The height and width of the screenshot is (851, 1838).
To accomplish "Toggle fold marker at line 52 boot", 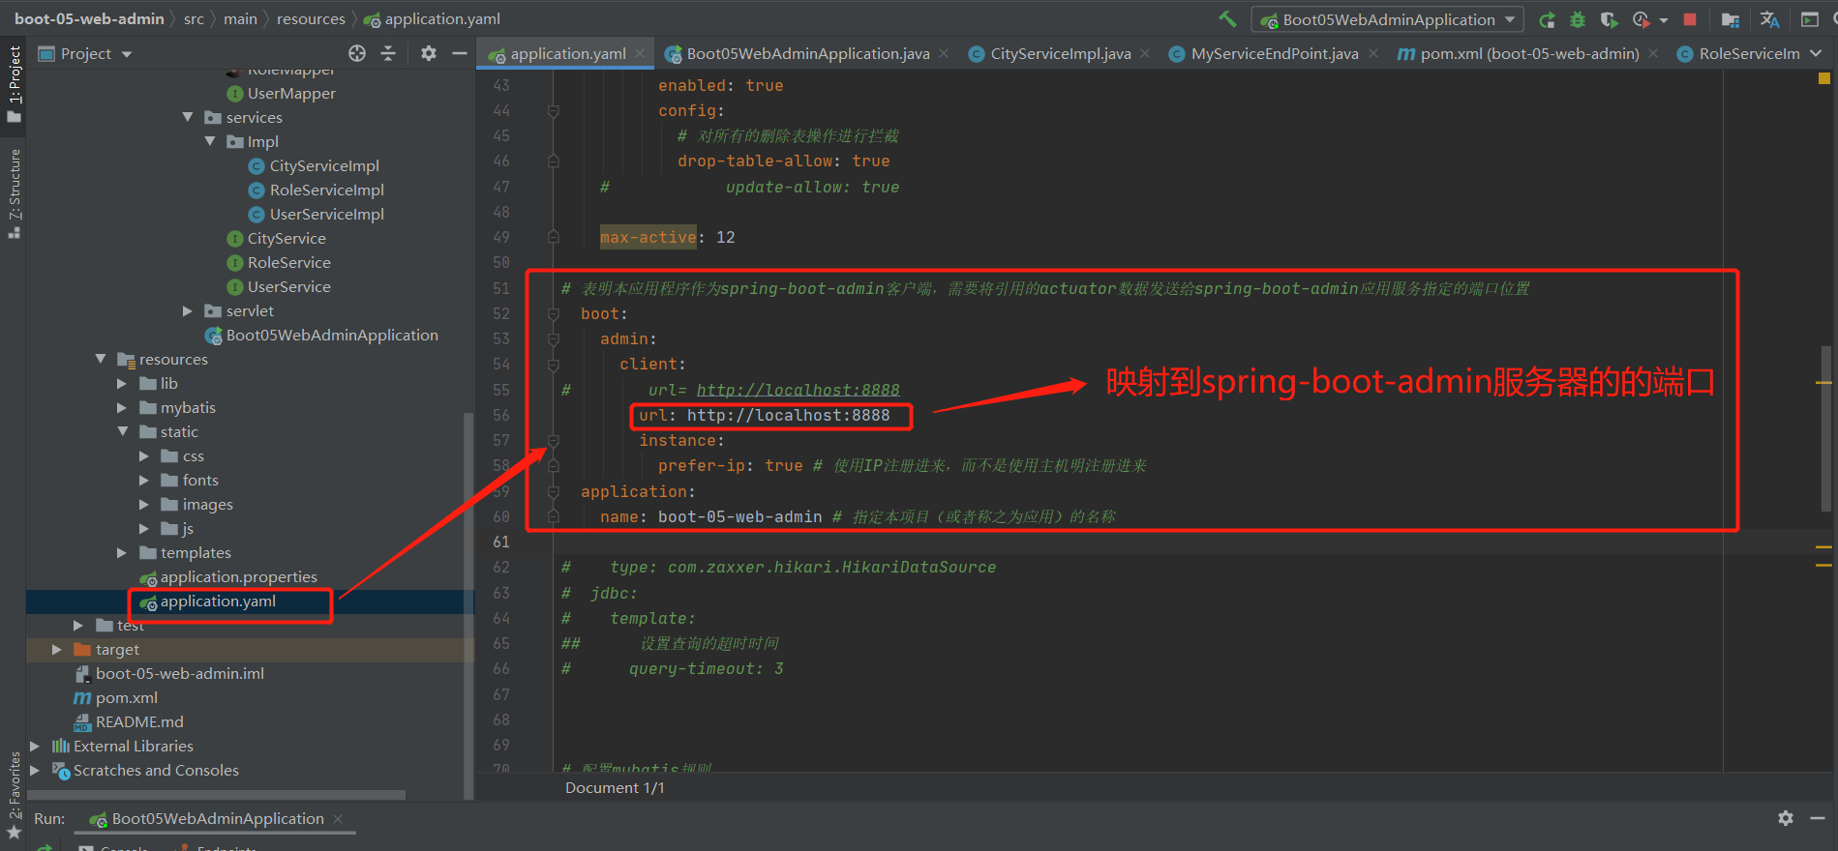I will click(554, 313).
